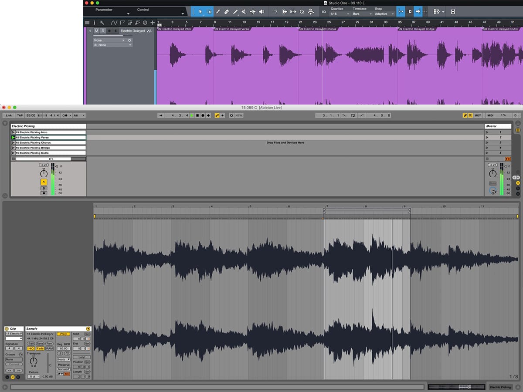Toggle the Warp button in Sample panel
Image resolution: width=523 pixels, height=392 pixels.
click(63, 334)
